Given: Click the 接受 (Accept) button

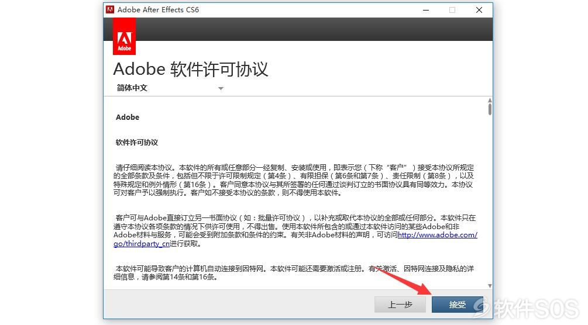Looking at the screenshot, I should (457, 305).
